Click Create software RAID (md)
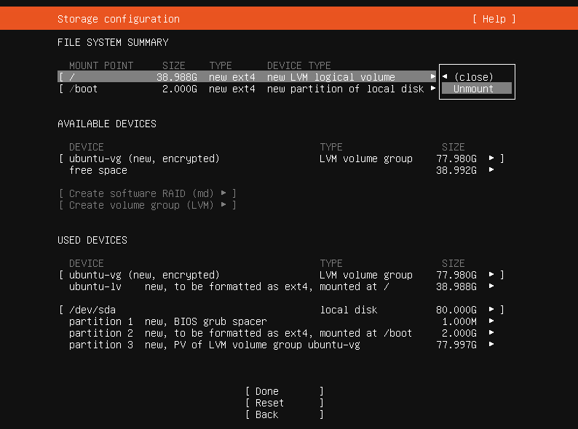578x429 pixels. 147,193
